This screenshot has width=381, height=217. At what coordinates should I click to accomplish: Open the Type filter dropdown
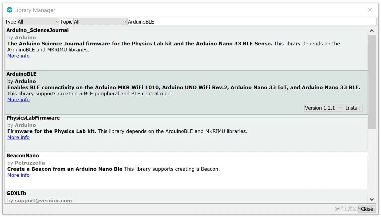tap(38, 22)
